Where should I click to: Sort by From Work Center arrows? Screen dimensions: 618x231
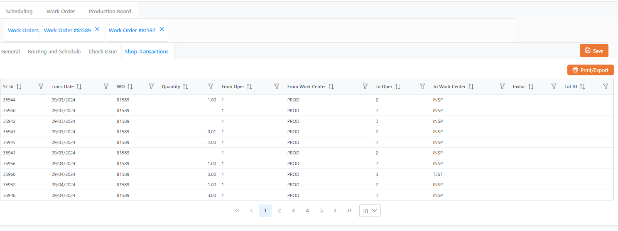tap(331, 87)
